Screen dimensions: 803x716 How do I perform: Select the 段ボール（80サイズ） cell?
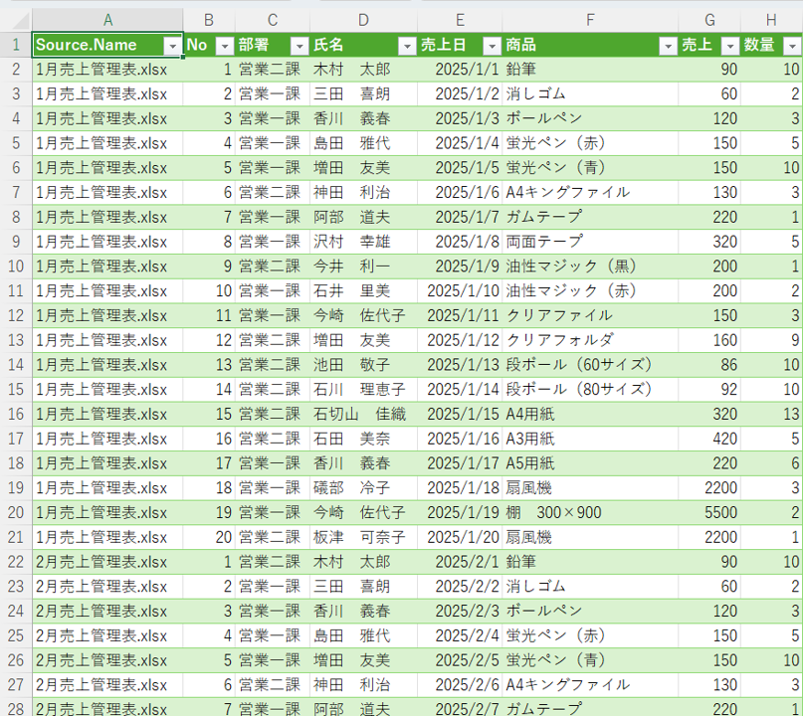click(x=579, y=389)
